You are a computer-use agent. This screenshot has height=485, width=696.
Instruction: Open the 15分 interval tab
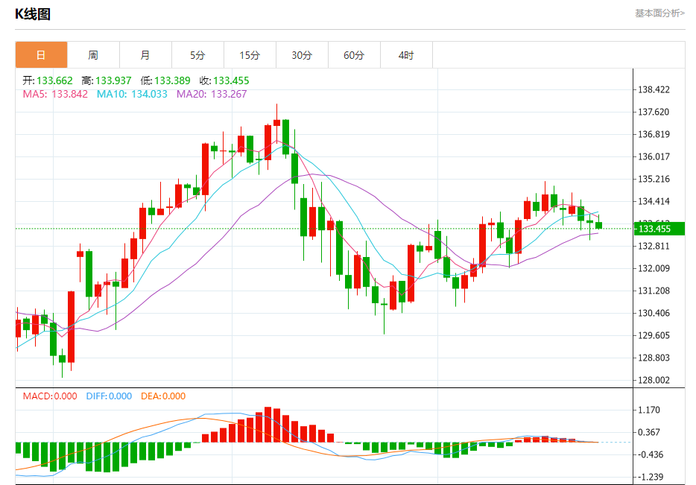pyautogui.click(x=250, y=55)
